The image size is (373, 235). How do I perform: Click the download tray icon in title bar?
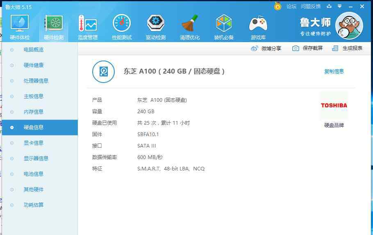coord(329,6)
